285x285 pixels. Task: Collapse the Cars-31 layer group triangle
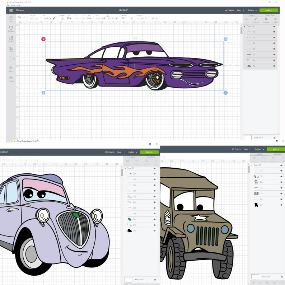[x=125, y=168]
